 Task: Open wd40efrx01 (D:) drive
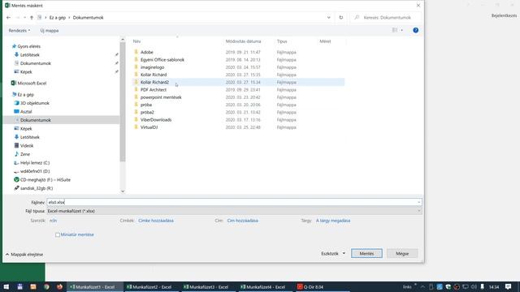click(x=35, y=171)
